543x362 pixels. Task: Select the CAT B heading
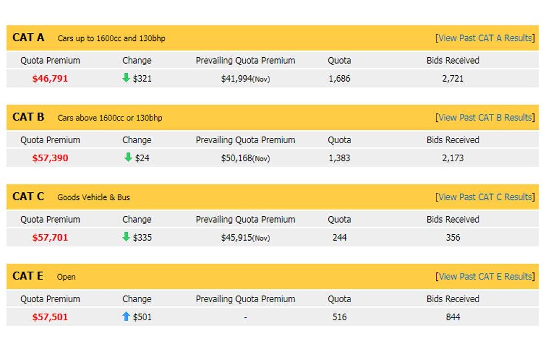click(x=29, y=117)
